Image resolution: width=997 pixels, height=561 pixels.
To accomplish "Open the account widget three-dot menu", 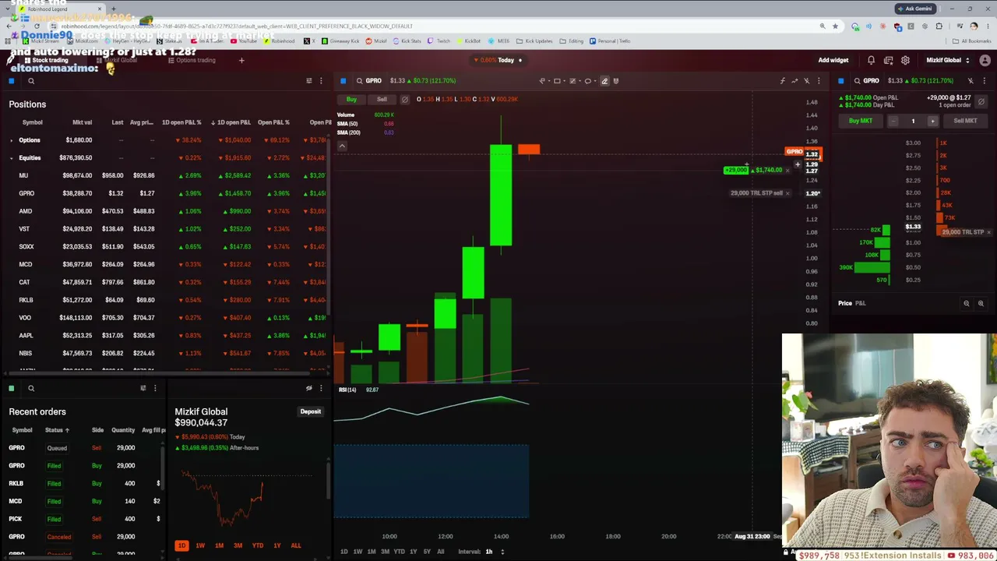I will tap(321, 388).
